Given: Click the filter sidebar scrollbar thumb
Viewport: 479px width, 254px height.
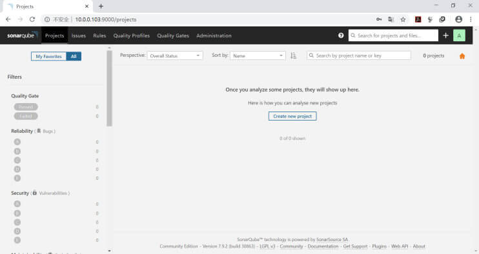Looking at the screenshot, I should (109, 88).
